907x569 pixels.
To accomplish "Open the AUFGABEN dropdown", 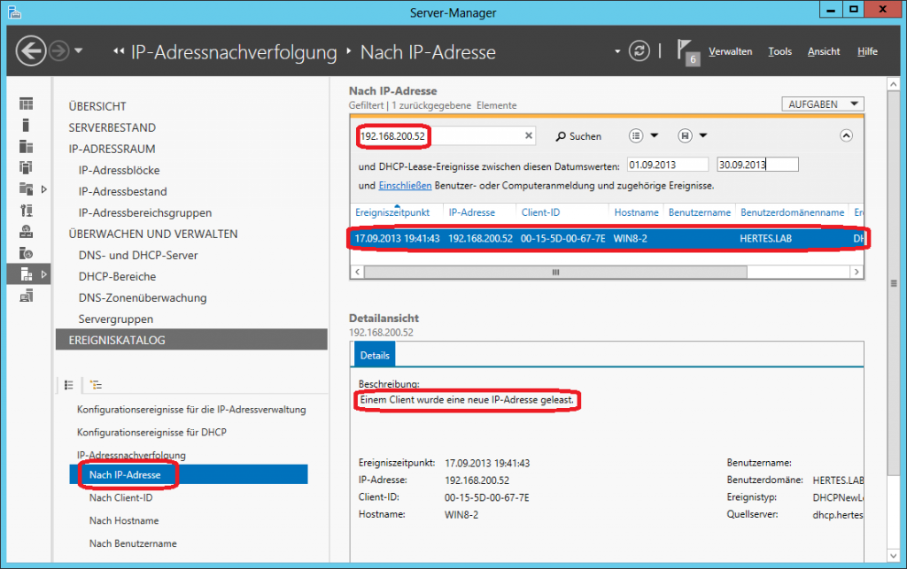I will pyautogui.click(x=822, y=104).
